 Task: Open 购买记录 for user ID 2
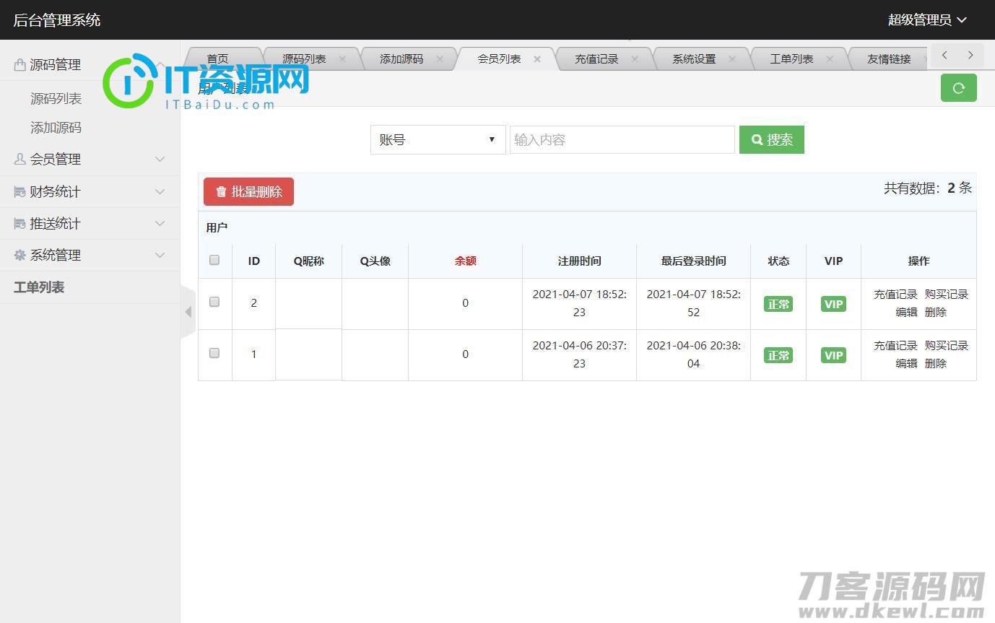click(x=947, y=295)
